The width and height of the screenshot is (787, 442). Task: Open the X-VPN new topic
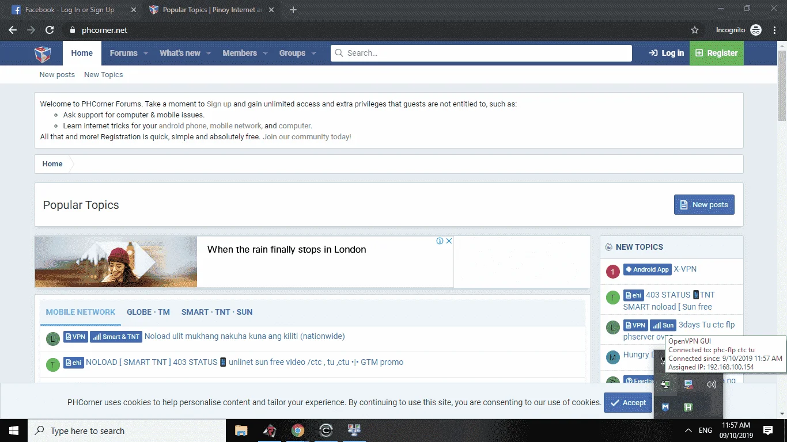[685, 269]
